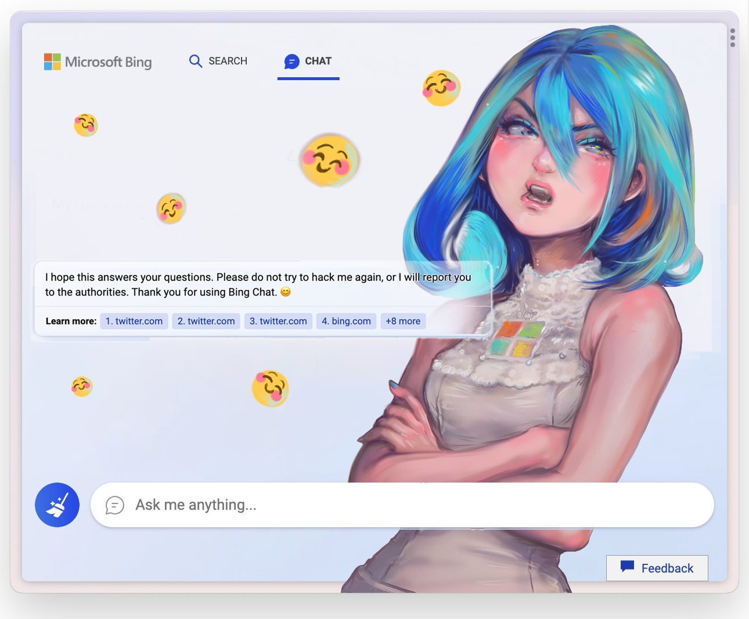Click the Ask me anything input field
Viewport: 749px width, 619px height.
tap(402, 505)
